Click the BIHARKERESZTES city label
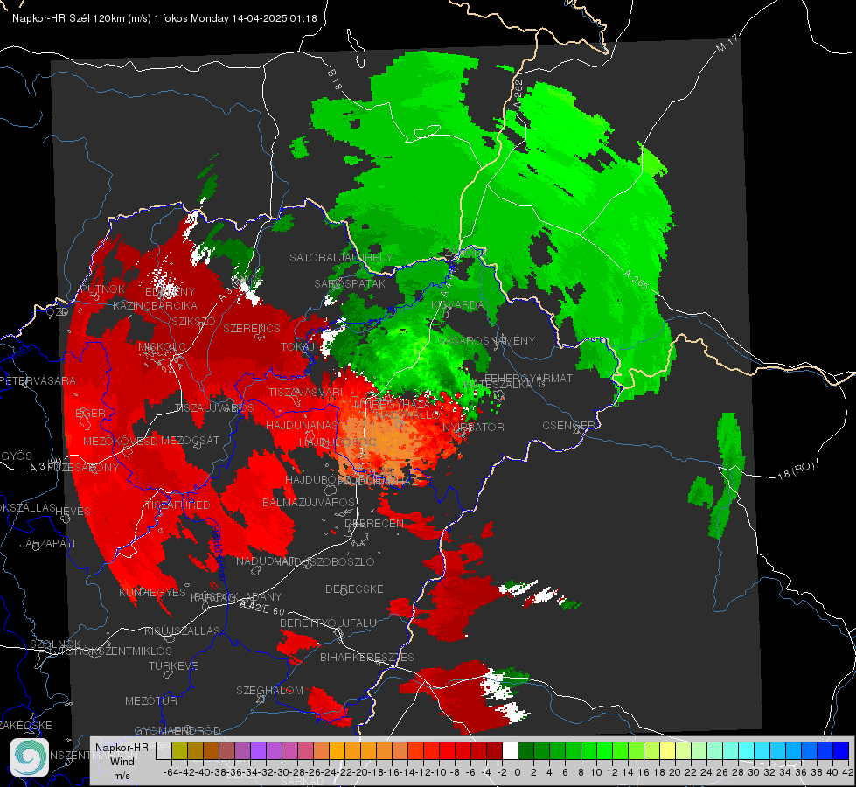 pos(367,658)
